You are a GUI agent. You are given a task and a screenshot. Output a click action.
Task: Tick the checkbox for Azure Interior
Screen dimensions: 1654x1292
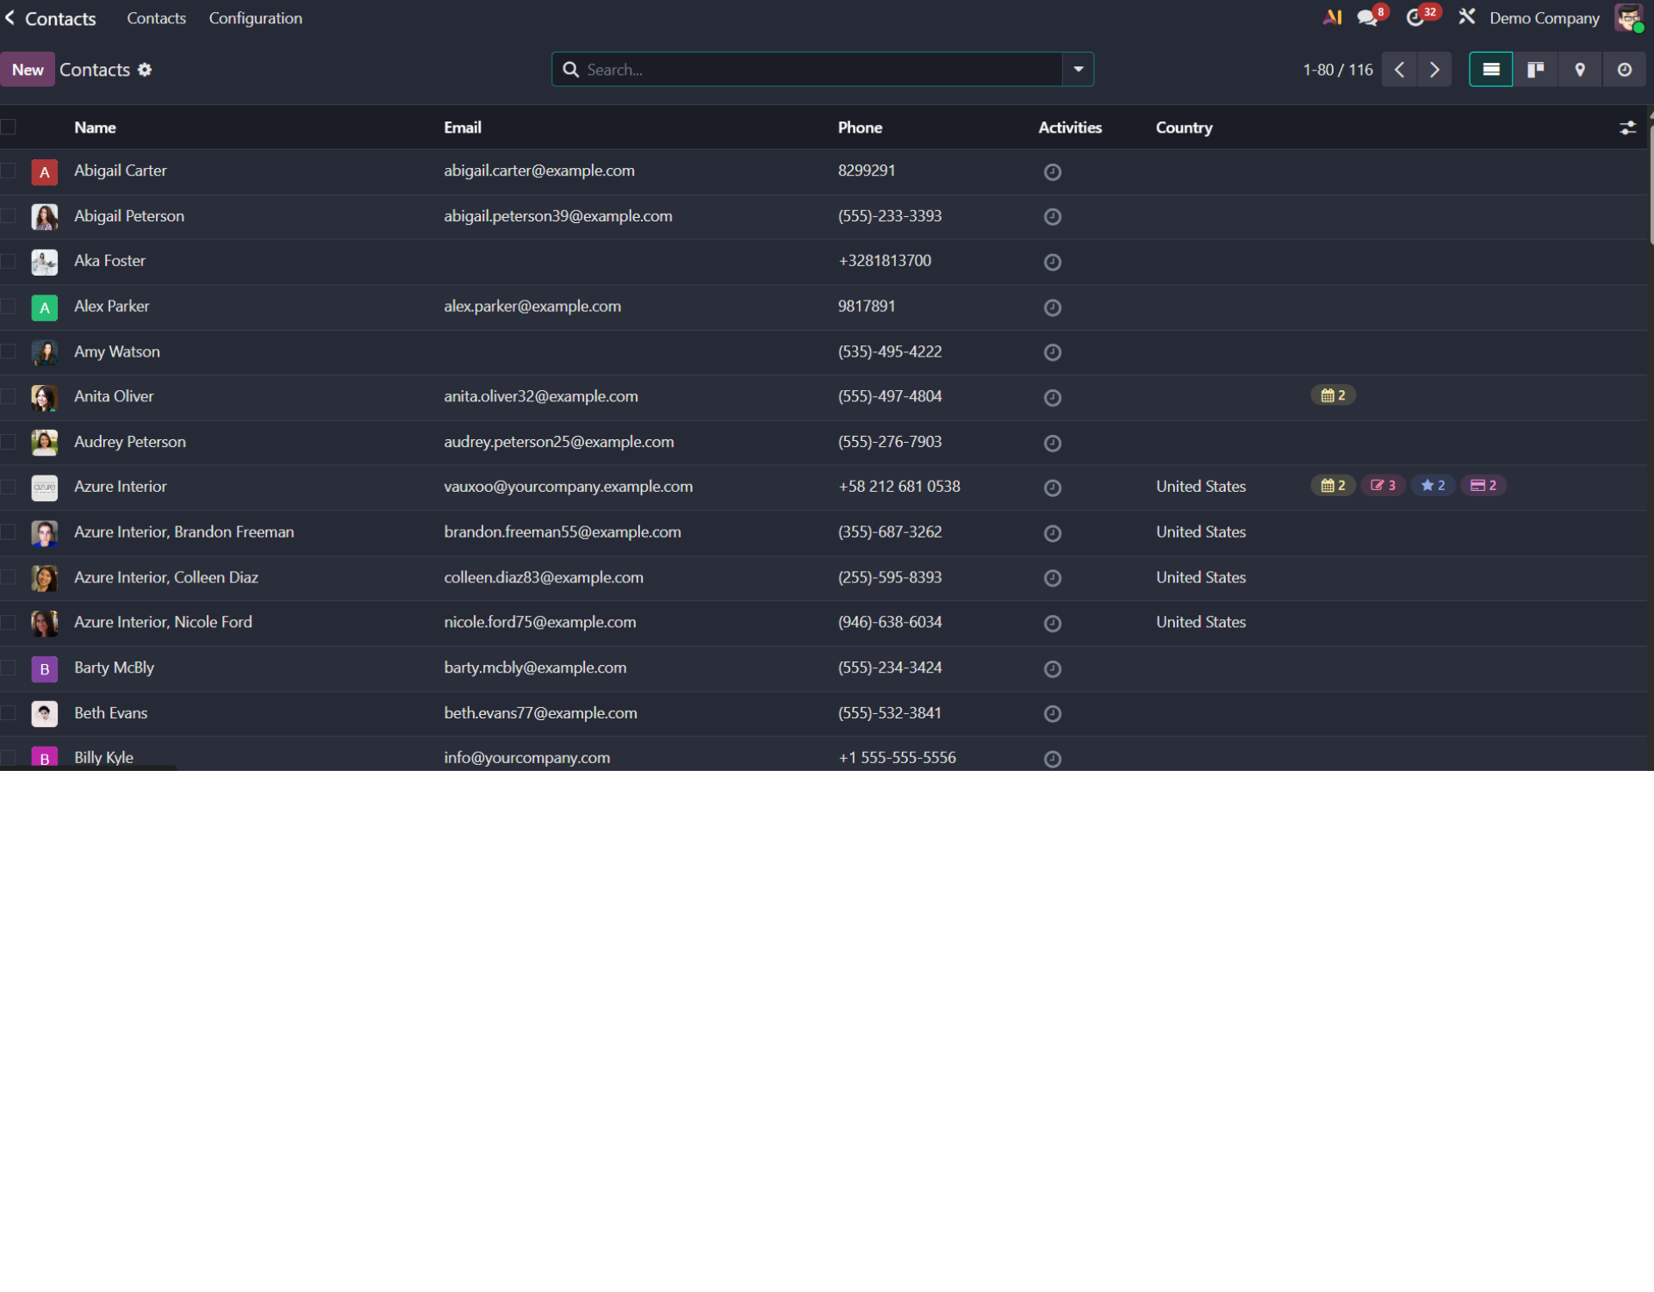pyautogui.click(x=9, y=487)
